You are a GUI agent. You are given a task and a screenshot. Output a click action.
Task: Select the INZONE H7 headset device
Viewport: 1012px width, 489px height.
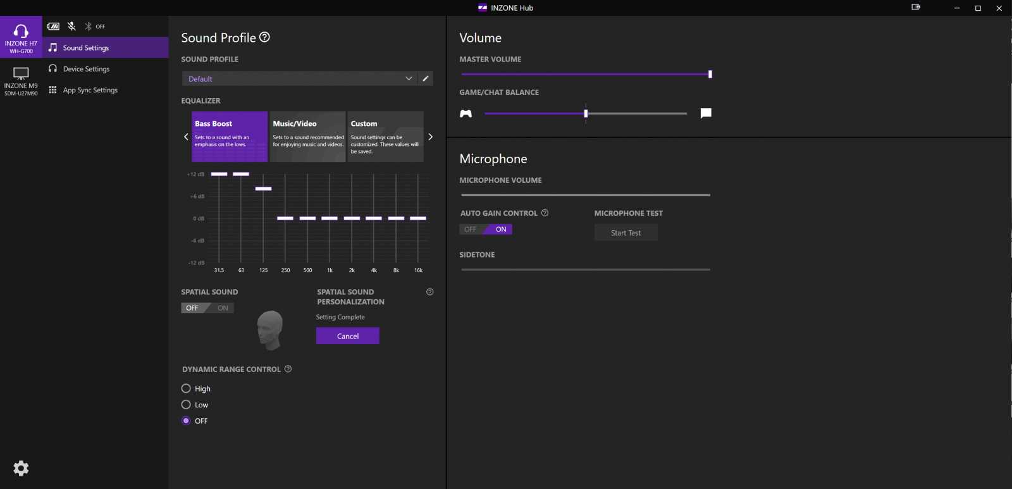click(21, 37)
